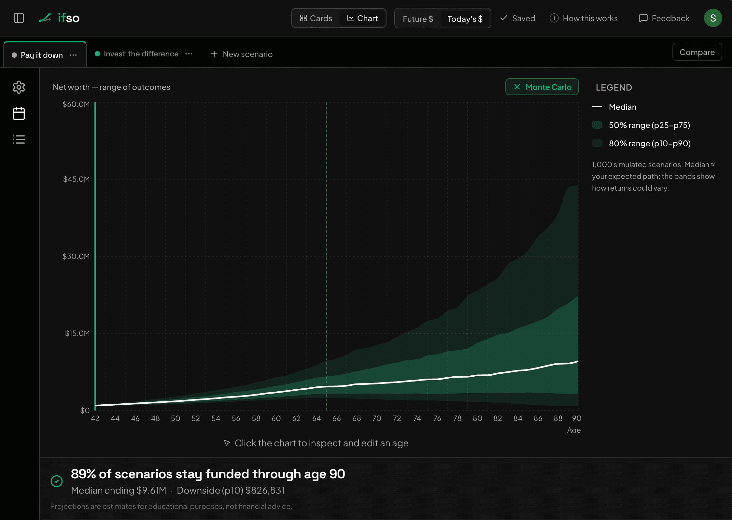Open How this works
Viewport: 732px width, 520px height.
[x=584, y=18]
